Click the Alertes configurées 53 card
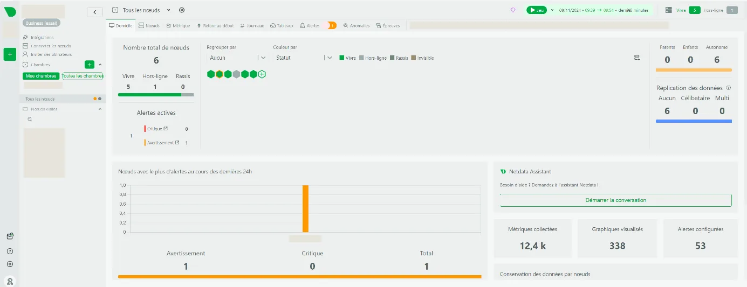 click(700, 237)
